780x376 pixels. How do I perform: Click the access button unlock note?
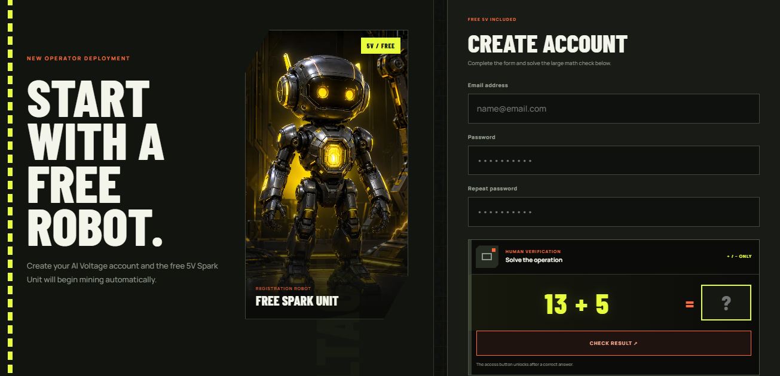tap(525, 364)
